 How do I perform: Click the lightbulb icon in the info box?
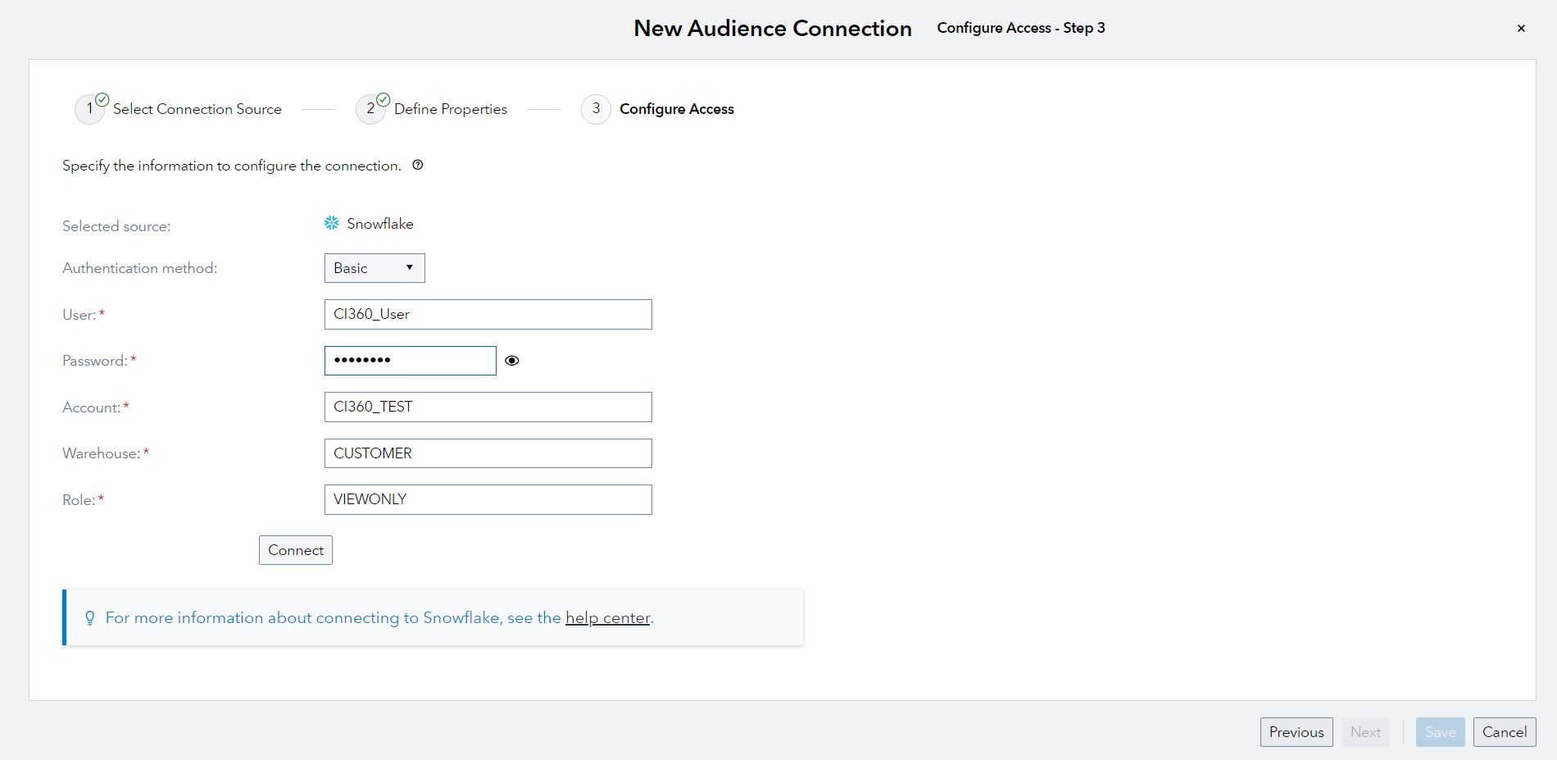click(x=90, y=617)
